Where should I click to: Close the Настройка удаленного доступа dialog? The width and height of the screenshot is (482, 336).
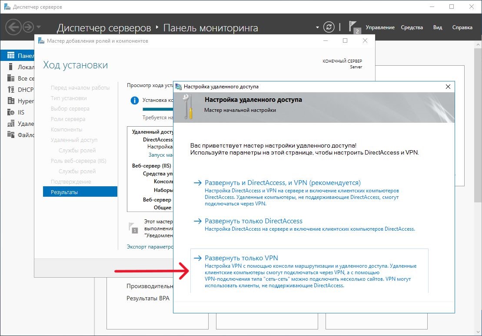tap(448, 87)
